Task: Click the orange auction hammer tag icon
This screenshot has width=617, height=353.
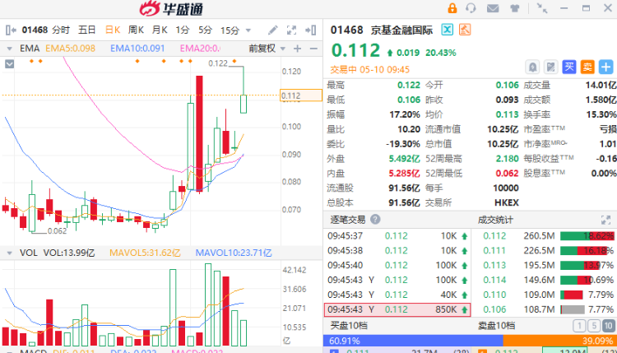Action: [x=465, y=30]
